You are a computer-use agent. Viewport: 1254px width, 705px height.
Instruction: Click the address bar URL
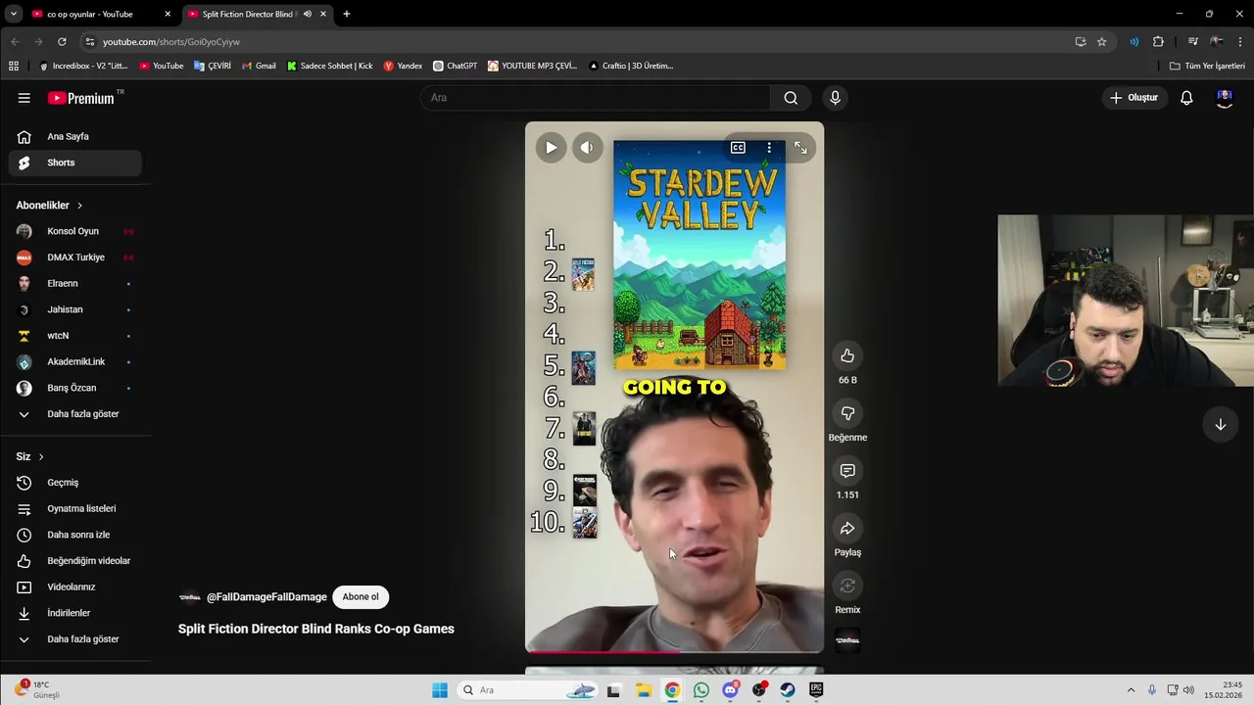[170, 42]
